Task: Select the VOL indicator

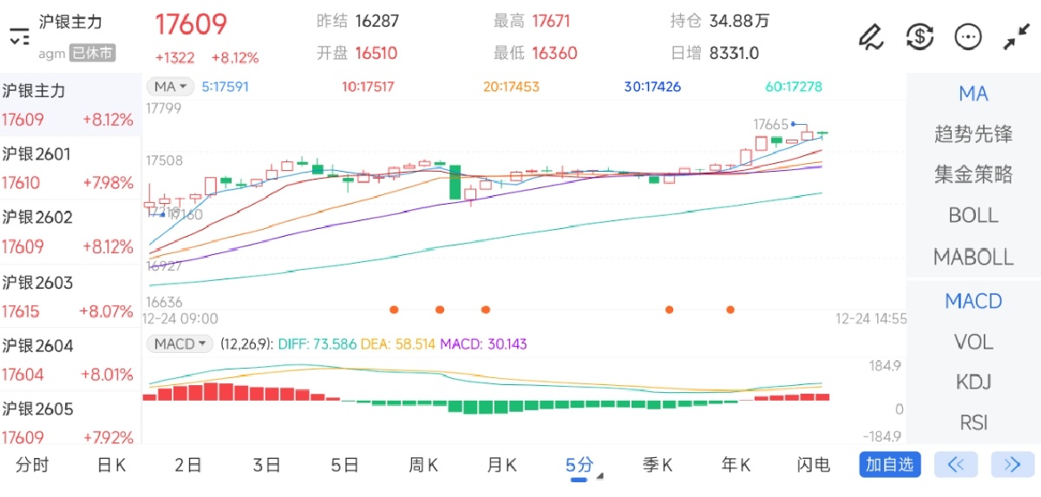Action: [x=973, y=342]
